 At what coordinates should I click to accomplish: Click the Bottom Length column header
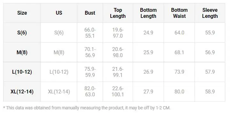[148, 13]
